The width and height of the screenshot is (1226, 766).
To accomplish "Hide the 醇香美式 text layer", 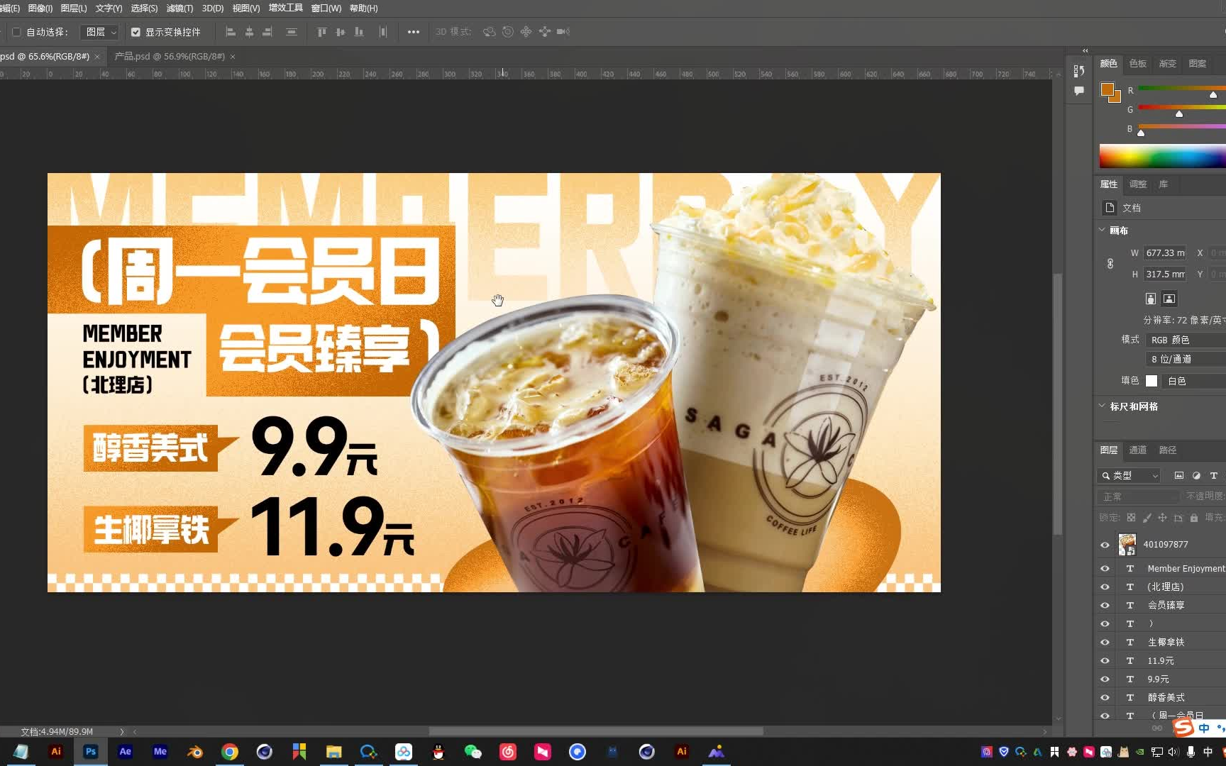I will click(1105, 698).
